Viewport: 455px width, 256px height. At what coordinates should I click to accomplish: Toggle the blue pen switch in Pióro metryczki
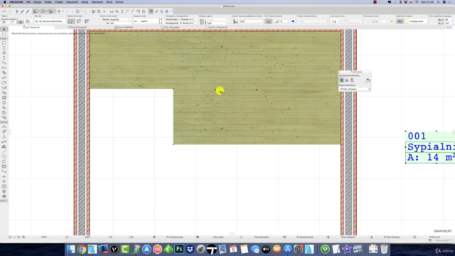pyautogui.click(x=293, y=21)
